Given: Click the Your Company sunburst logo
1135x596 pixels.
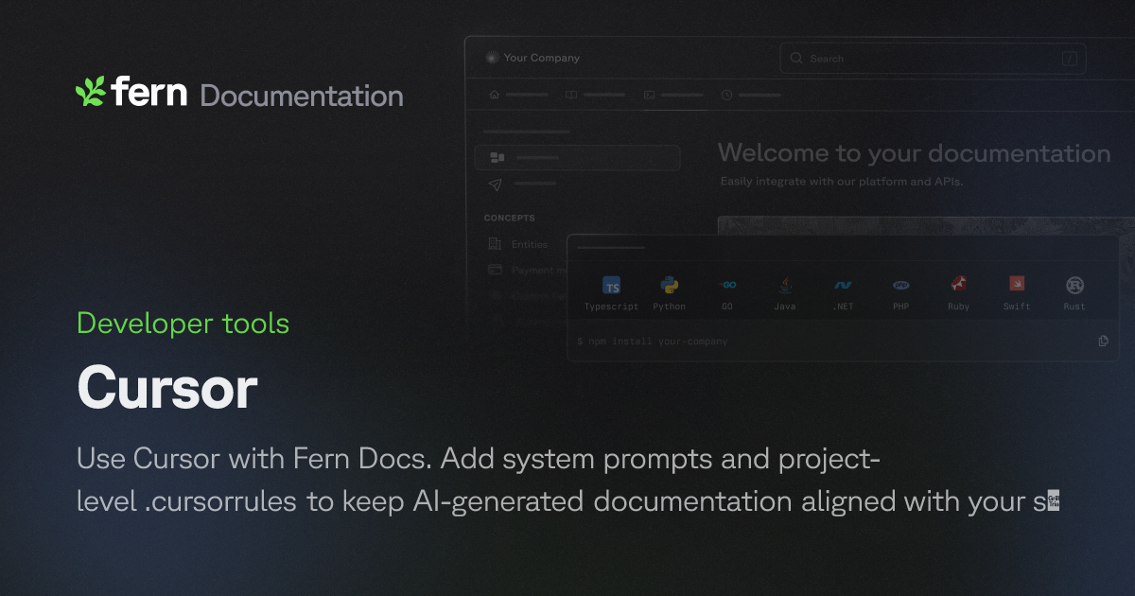Looking at the screenshot, I should click(x=491, y=58).
